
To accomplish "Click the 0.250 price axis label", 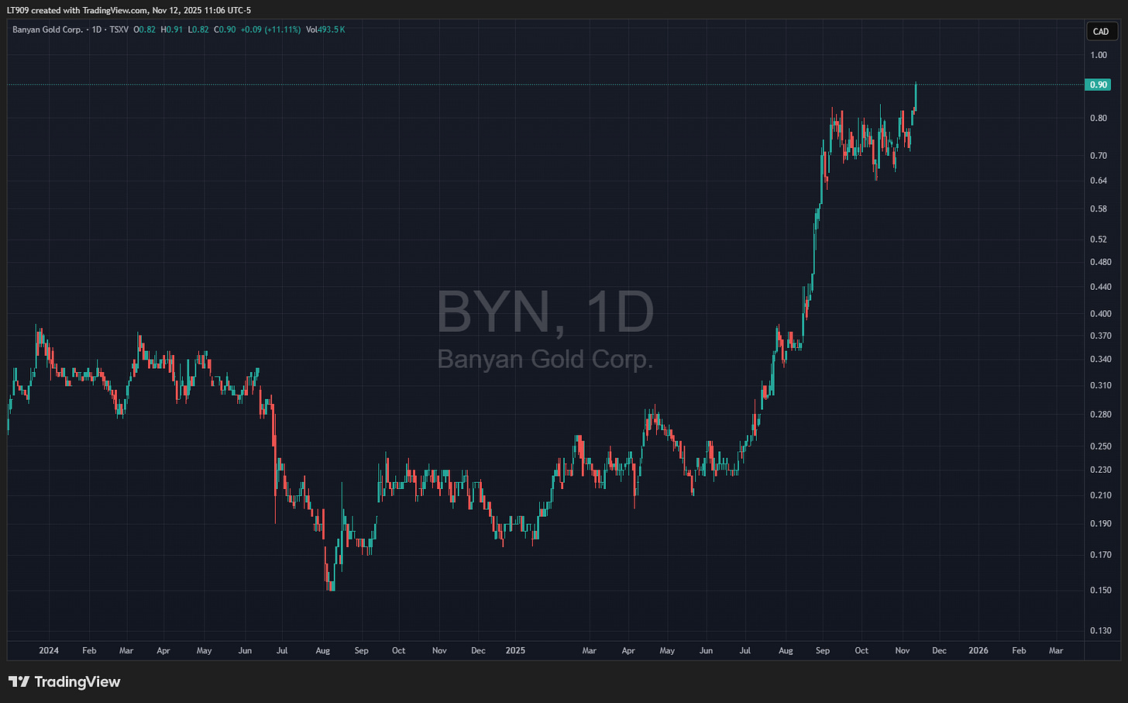I will (1100, 446).
